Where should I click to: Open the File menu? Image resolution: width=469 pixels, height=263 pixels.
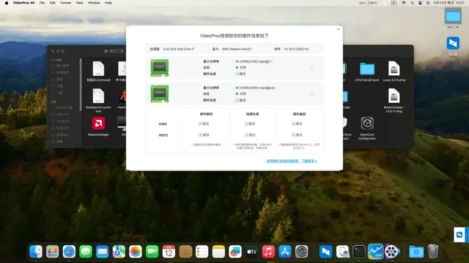tap(42, 3)
